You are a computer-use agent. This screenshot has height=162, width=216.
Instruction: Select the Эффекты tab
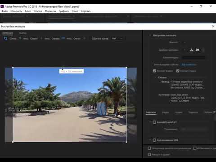pos(151,112)
